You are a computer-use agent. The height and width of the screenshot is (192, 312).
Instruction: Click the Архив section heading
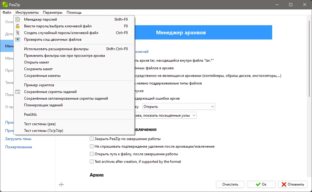point(96,175)
